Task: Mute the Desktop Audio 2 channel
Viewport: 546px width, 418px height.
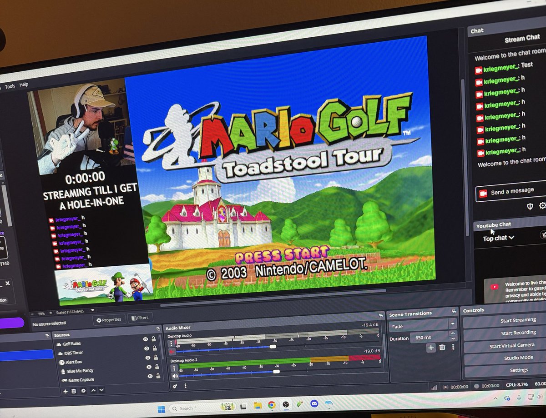Action: tap(175, 376)
